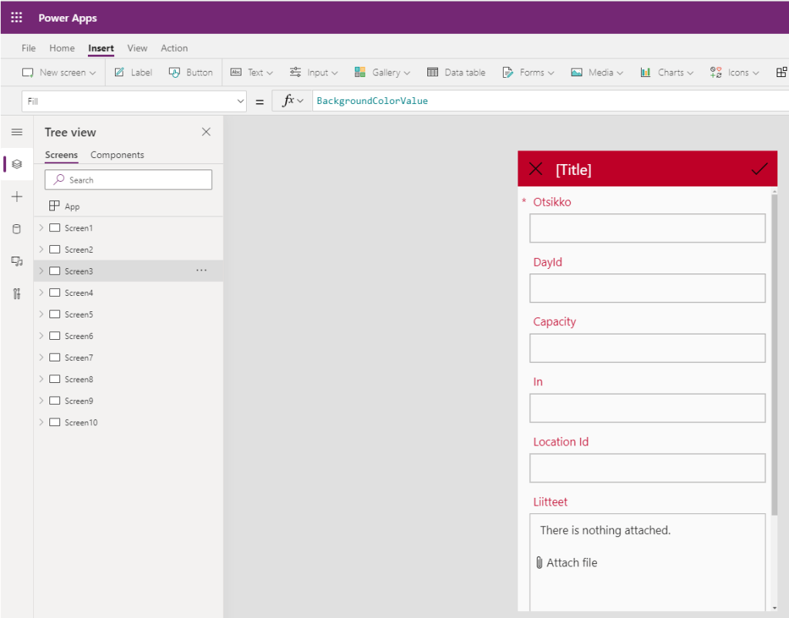Open Advanced tools icon in left sidebar
This screenshot has height=618, width=789.
click(x=17, y=294)
